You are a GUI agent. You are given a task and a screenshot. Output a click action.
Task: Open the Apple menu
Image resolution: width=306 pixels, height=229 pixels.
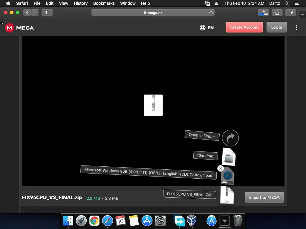tap(8, 3)
